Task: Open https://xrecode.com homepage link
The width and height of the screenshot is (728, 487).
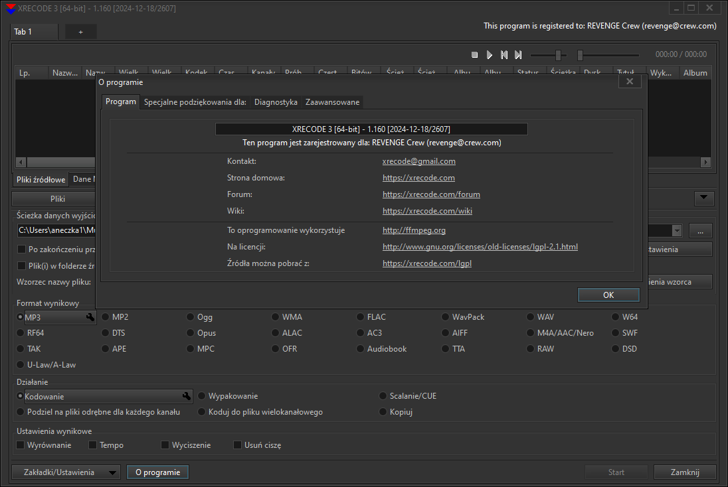Action: (x=418, y=178)
